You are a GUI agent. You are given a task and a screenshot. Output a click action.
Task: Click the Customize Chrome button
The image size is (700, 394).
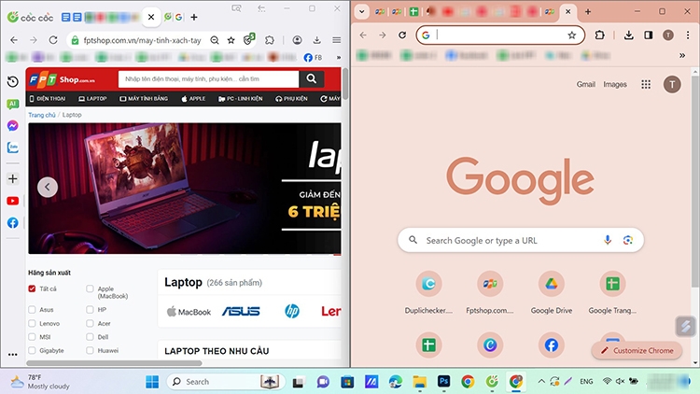[x=637, y=351]
